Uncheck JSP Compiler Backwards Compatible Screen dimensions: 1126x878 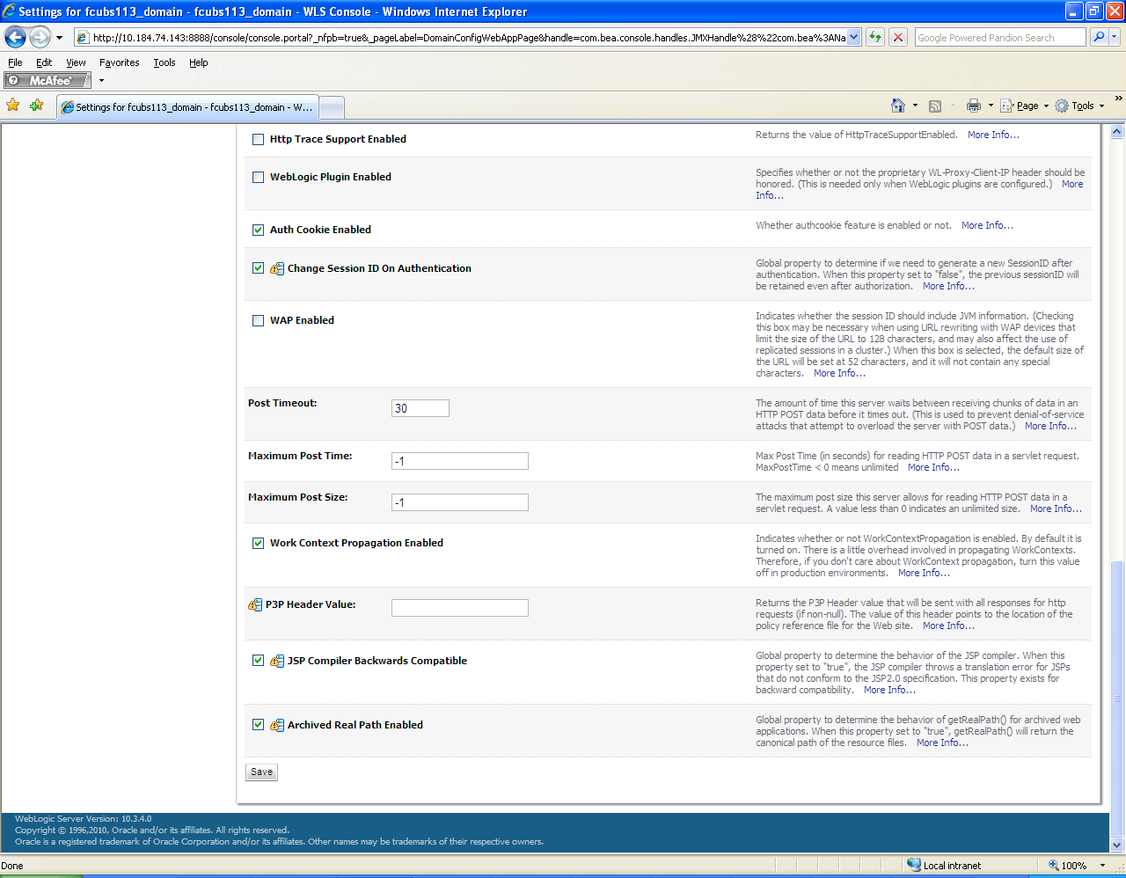tap(258, 661)
